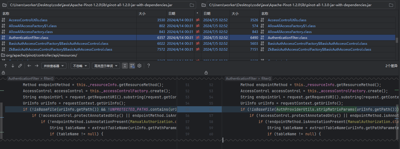Open diff settings gear
Viewport: 400px width, 149px height.
click(139, 66)
